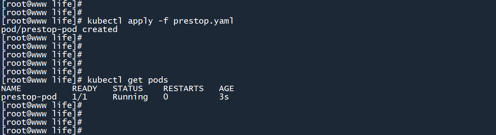Click the STATUS column header
This screenshot has height=135, width=496.
click(x=128, y=88)
